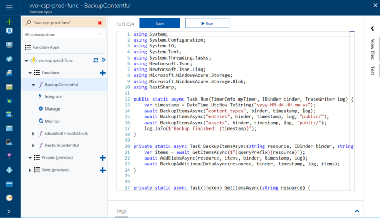The image size is (380, 218).
Task: Expand the RestoreContentful function node
Action: pos(33,145)
